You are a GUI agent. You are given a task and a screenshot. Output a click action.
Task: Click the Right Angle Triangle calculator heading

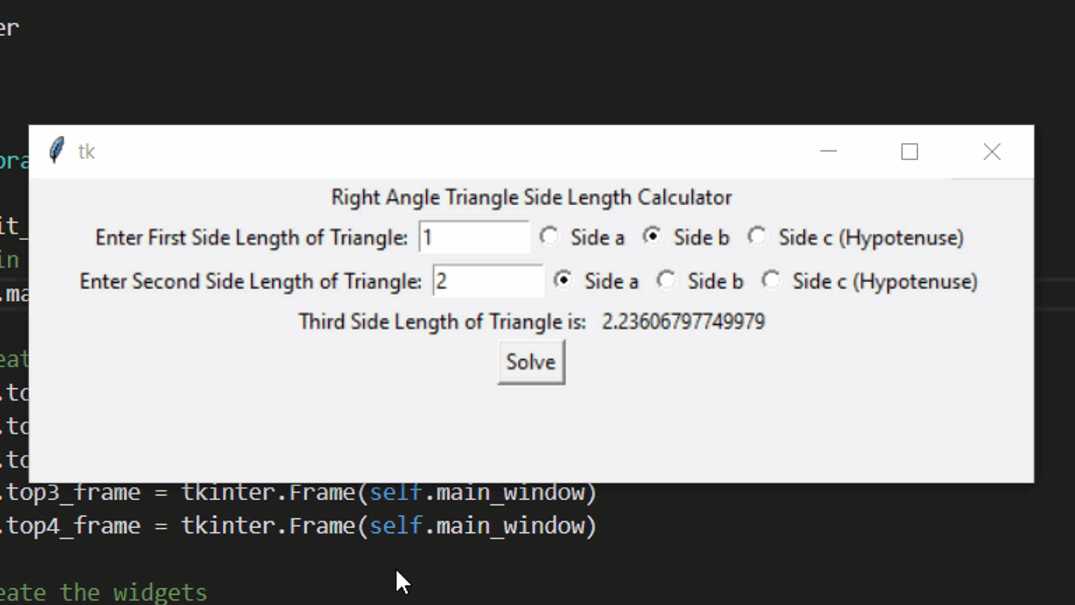531,197
